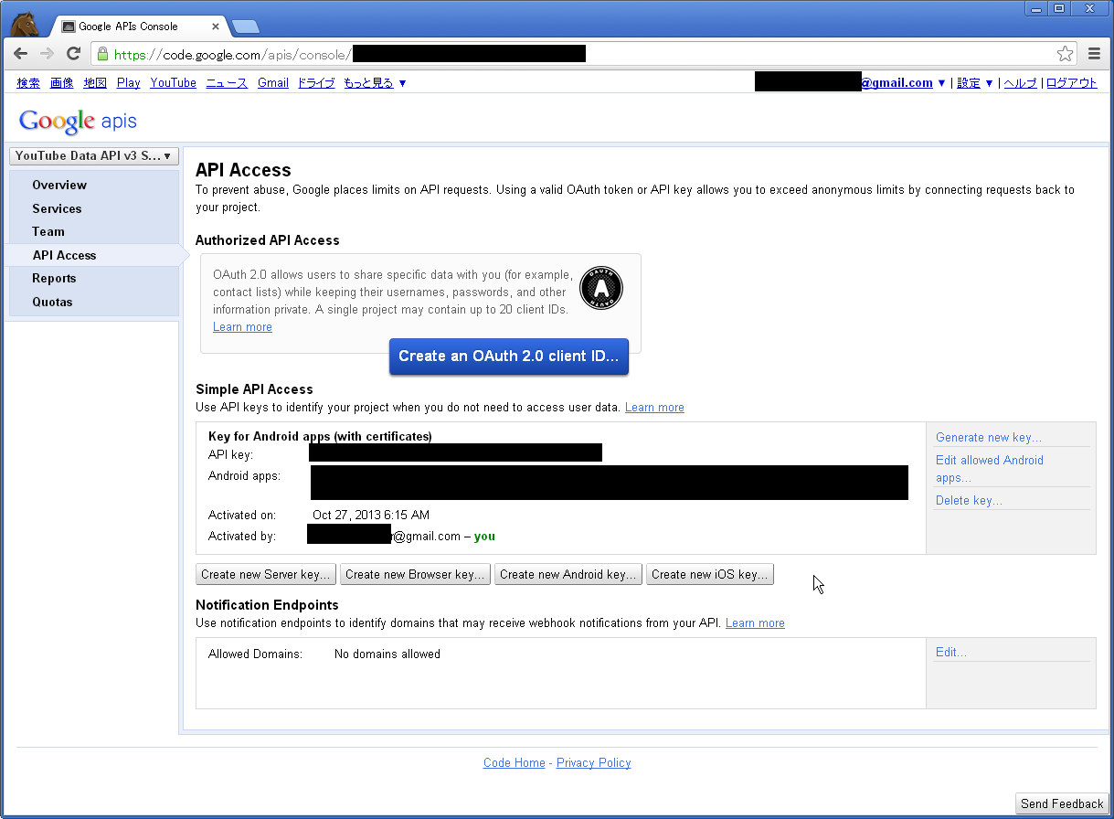Click the 検索 link
The width and height of the screenshot is (1114, 819).
coord(28,83)
